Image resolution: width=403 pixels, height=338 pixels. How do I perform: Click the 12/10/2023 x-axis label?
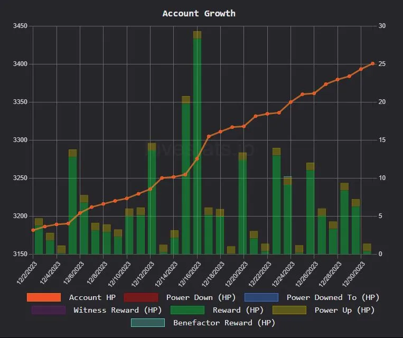click(x=119, y=274)
